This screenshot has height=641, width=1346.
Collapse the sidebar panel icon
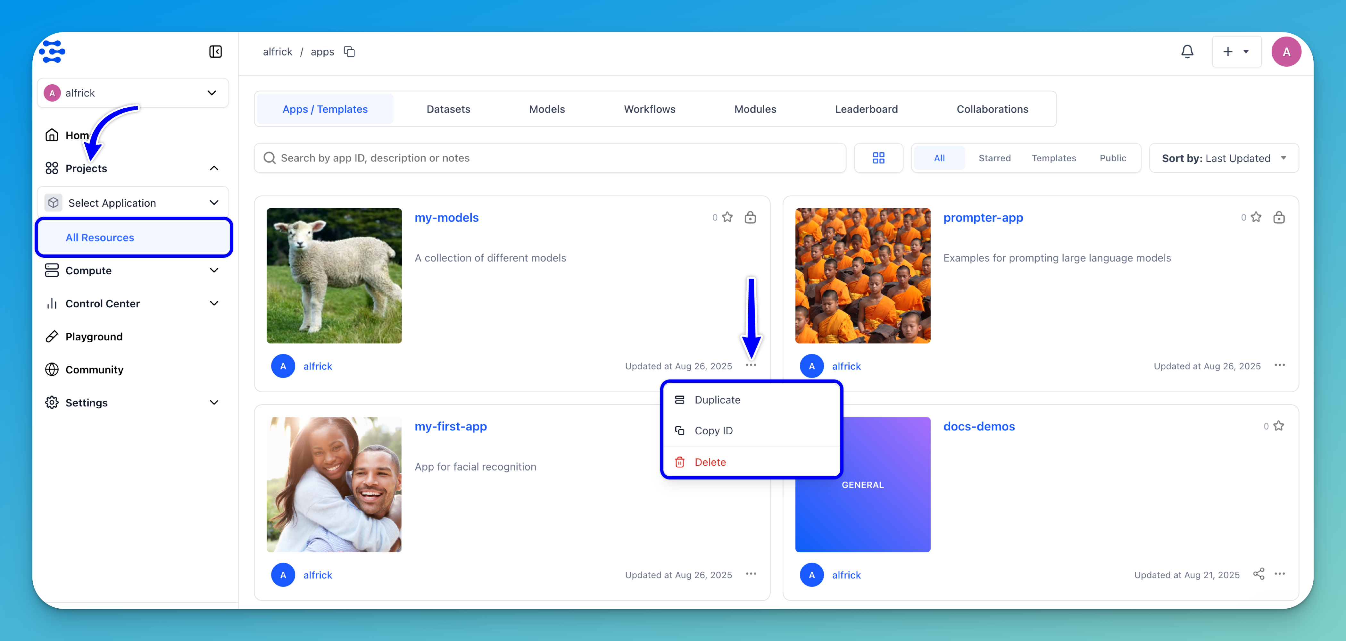(215, 52)
